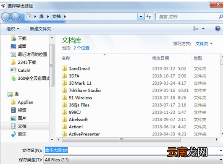Click the 新建文件夹 button
Image resolution: width=223 pixels, height=164 pixels.
[x=40, y=29]
